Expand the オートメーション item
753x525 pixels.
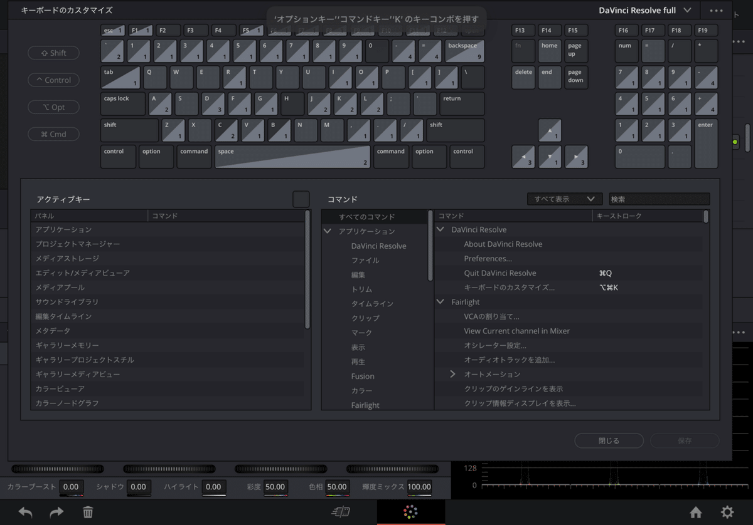pyautogui.click(x=452, y=374)
